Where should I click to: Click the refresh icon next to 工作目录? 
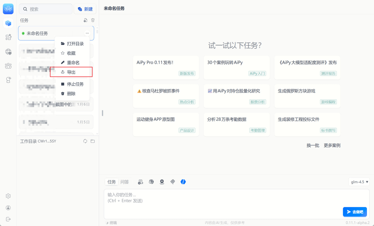coord(85,141)
